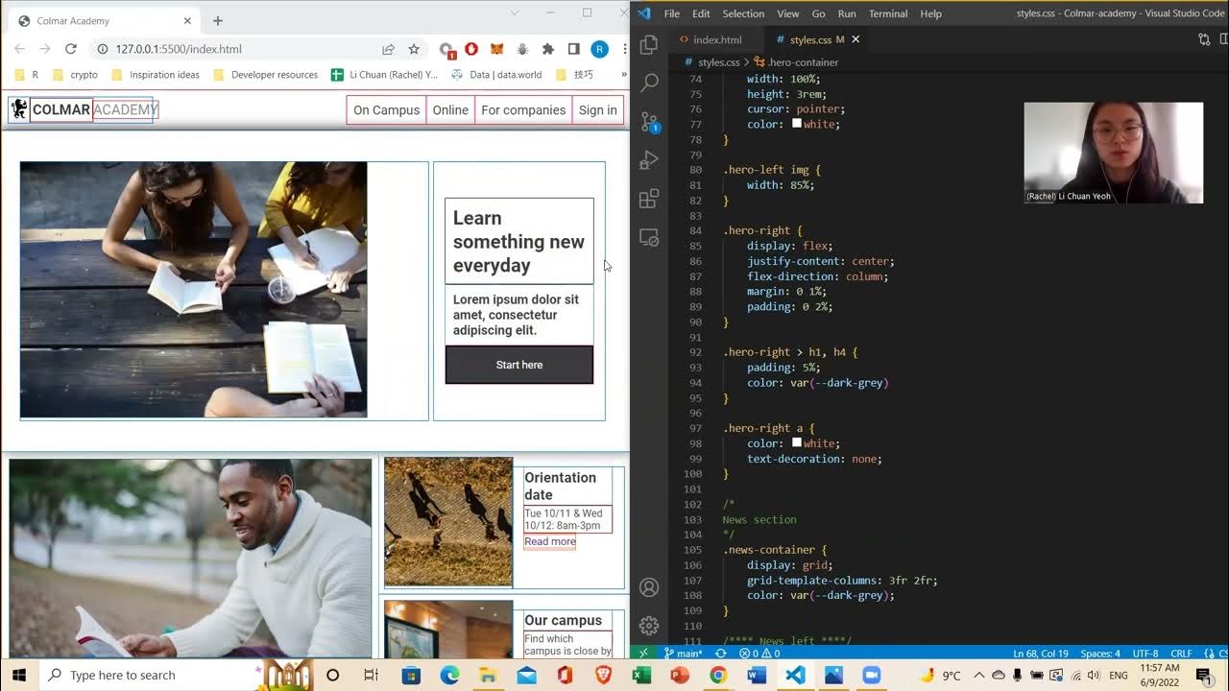Open the Extensions view in activity bar
This screenshot has height=691, width=1229.
649,199
